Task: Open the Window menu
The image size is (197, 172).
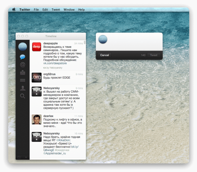Action: tap(69, 9)
